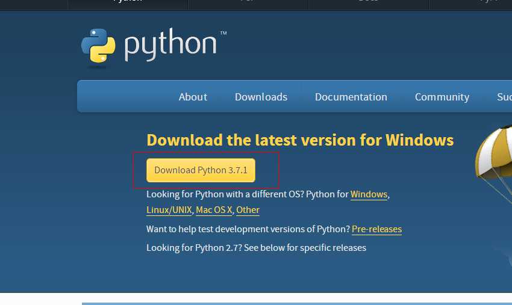512x305 pixels.
Task: Click 'Looking for Python 2.7?' text
Action: coord(194,248)
